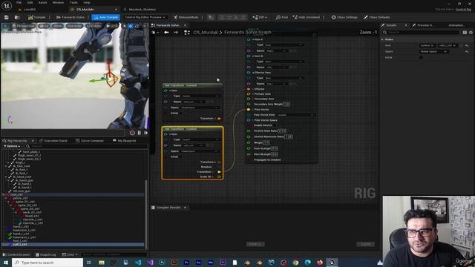Image resolution: width=475 pixels, height=267 pixels.
Task: Click the graph forward navigation arrow
Action: tap(176, 32)
